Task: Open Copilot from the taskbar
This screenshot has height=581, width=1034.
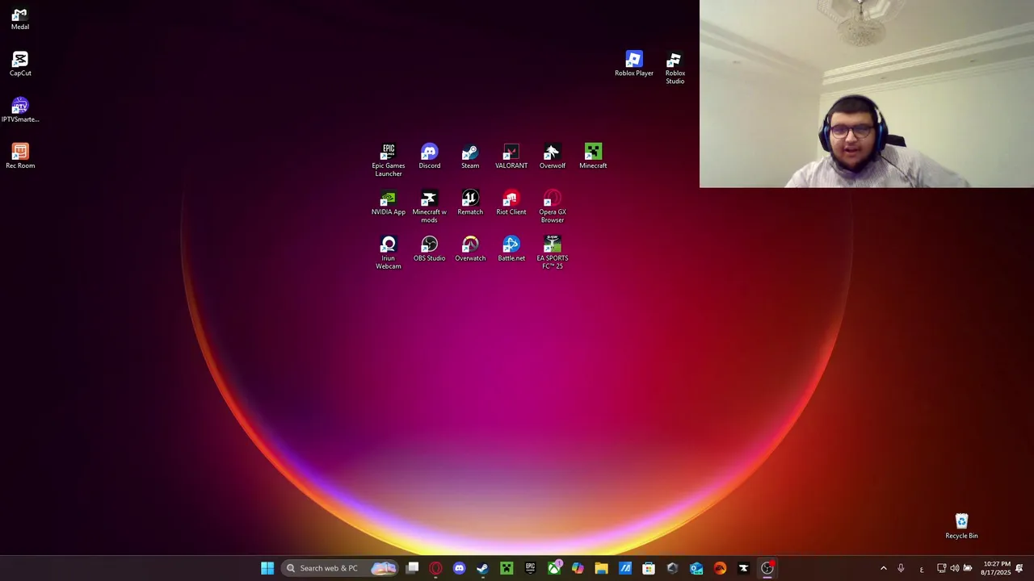Action: click(578, 568)
